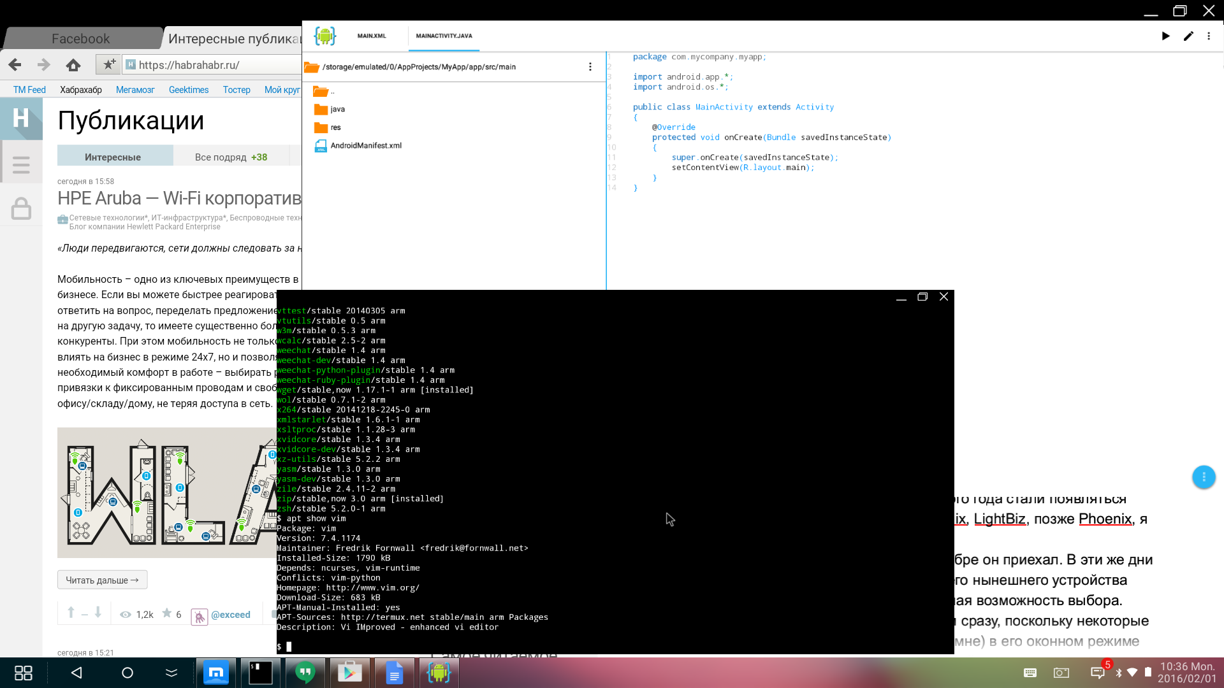Open the res folder
This screenshot has height=688, width=1224.
[328, 127]
